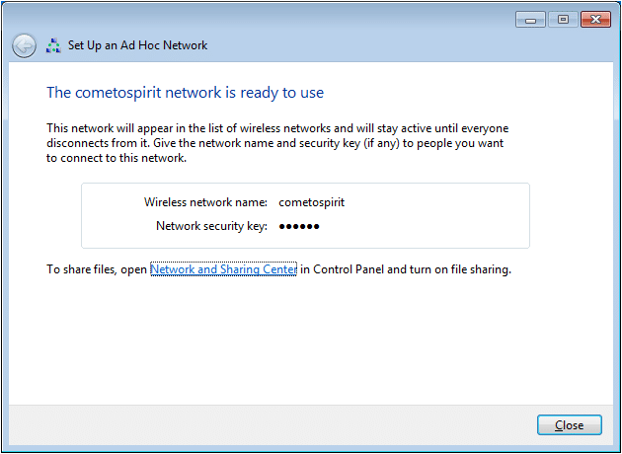Click the masked network security key dots

(x=299, y=226)
